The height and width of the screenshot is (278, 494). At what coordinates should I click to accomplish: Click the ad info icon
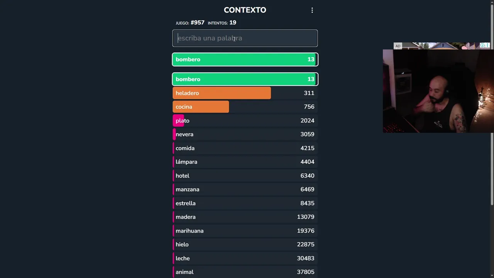point(482,46)
